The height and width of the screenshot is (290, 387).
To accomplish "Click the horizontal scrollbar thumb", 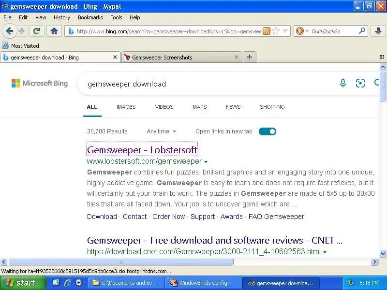I will click(x=120, y=261).
